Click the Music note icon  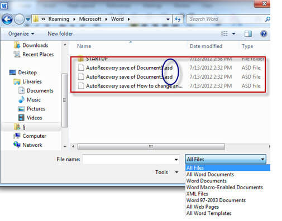pos(21,99)
